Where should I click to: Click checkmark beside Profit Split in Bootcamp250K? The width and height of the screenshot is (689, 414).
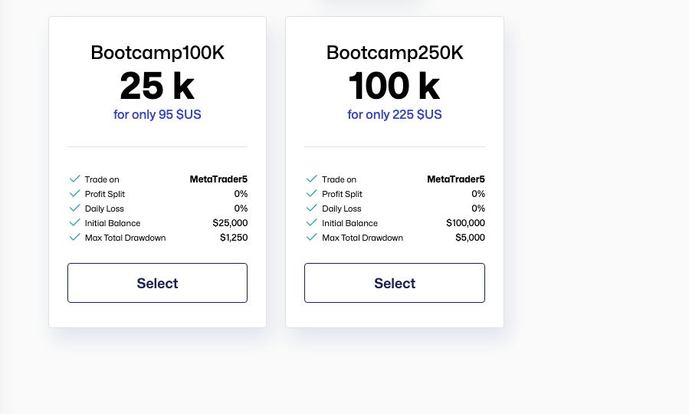312,194
